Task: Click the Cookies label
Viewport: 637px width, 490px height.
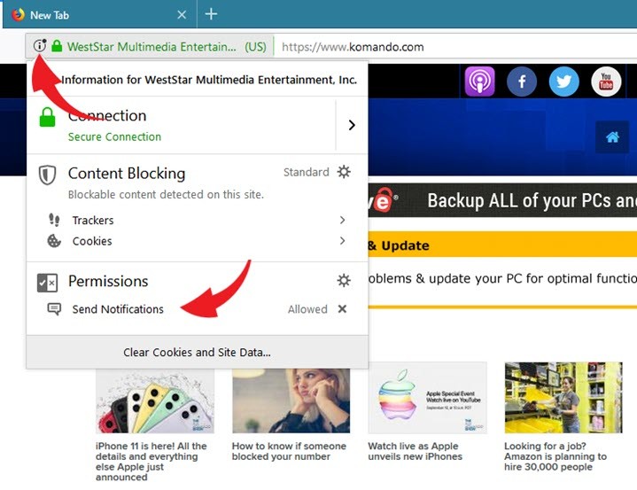Action: 92,241
